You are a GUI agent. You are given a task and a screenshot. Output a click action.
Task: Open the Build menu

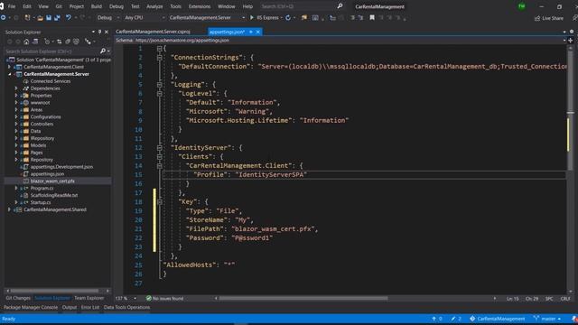[x=97, y=6]
